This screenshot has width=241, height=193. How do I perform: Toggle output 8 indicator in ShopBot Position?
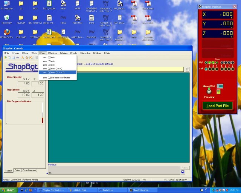(233, 69)
